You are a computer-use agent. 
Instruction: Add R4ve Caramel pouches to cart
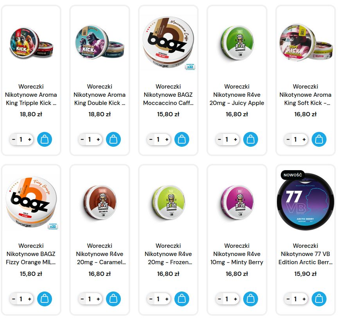coord(113,299)
